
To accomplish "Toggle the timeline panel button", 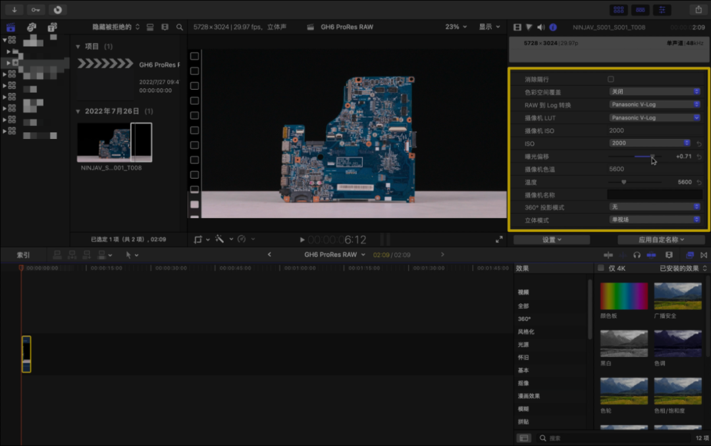I will pos(641,9).
